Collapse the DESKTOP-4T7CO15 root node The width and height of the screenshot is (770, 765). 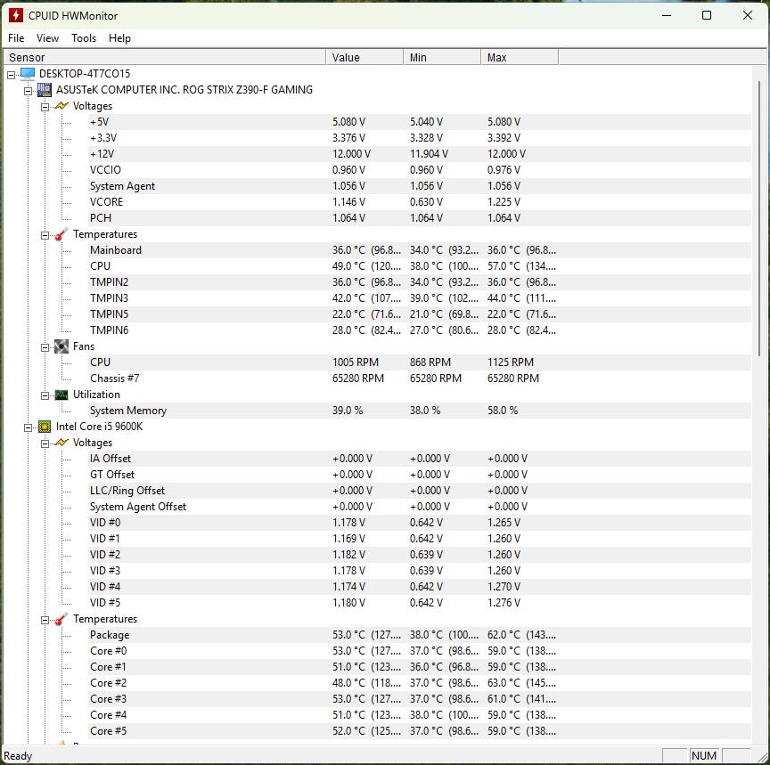point(12,75)
